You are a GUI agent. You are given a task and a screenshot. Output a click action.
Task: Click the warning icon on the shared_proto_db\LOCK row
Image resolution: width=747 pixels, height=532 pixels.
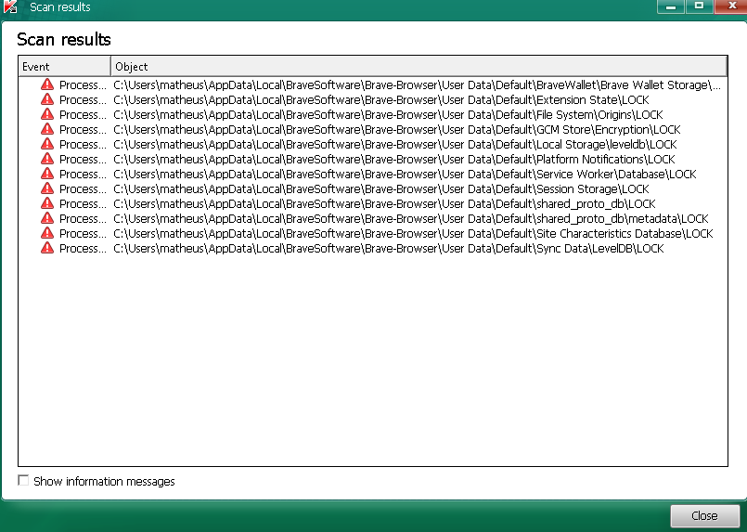[47, 203]
